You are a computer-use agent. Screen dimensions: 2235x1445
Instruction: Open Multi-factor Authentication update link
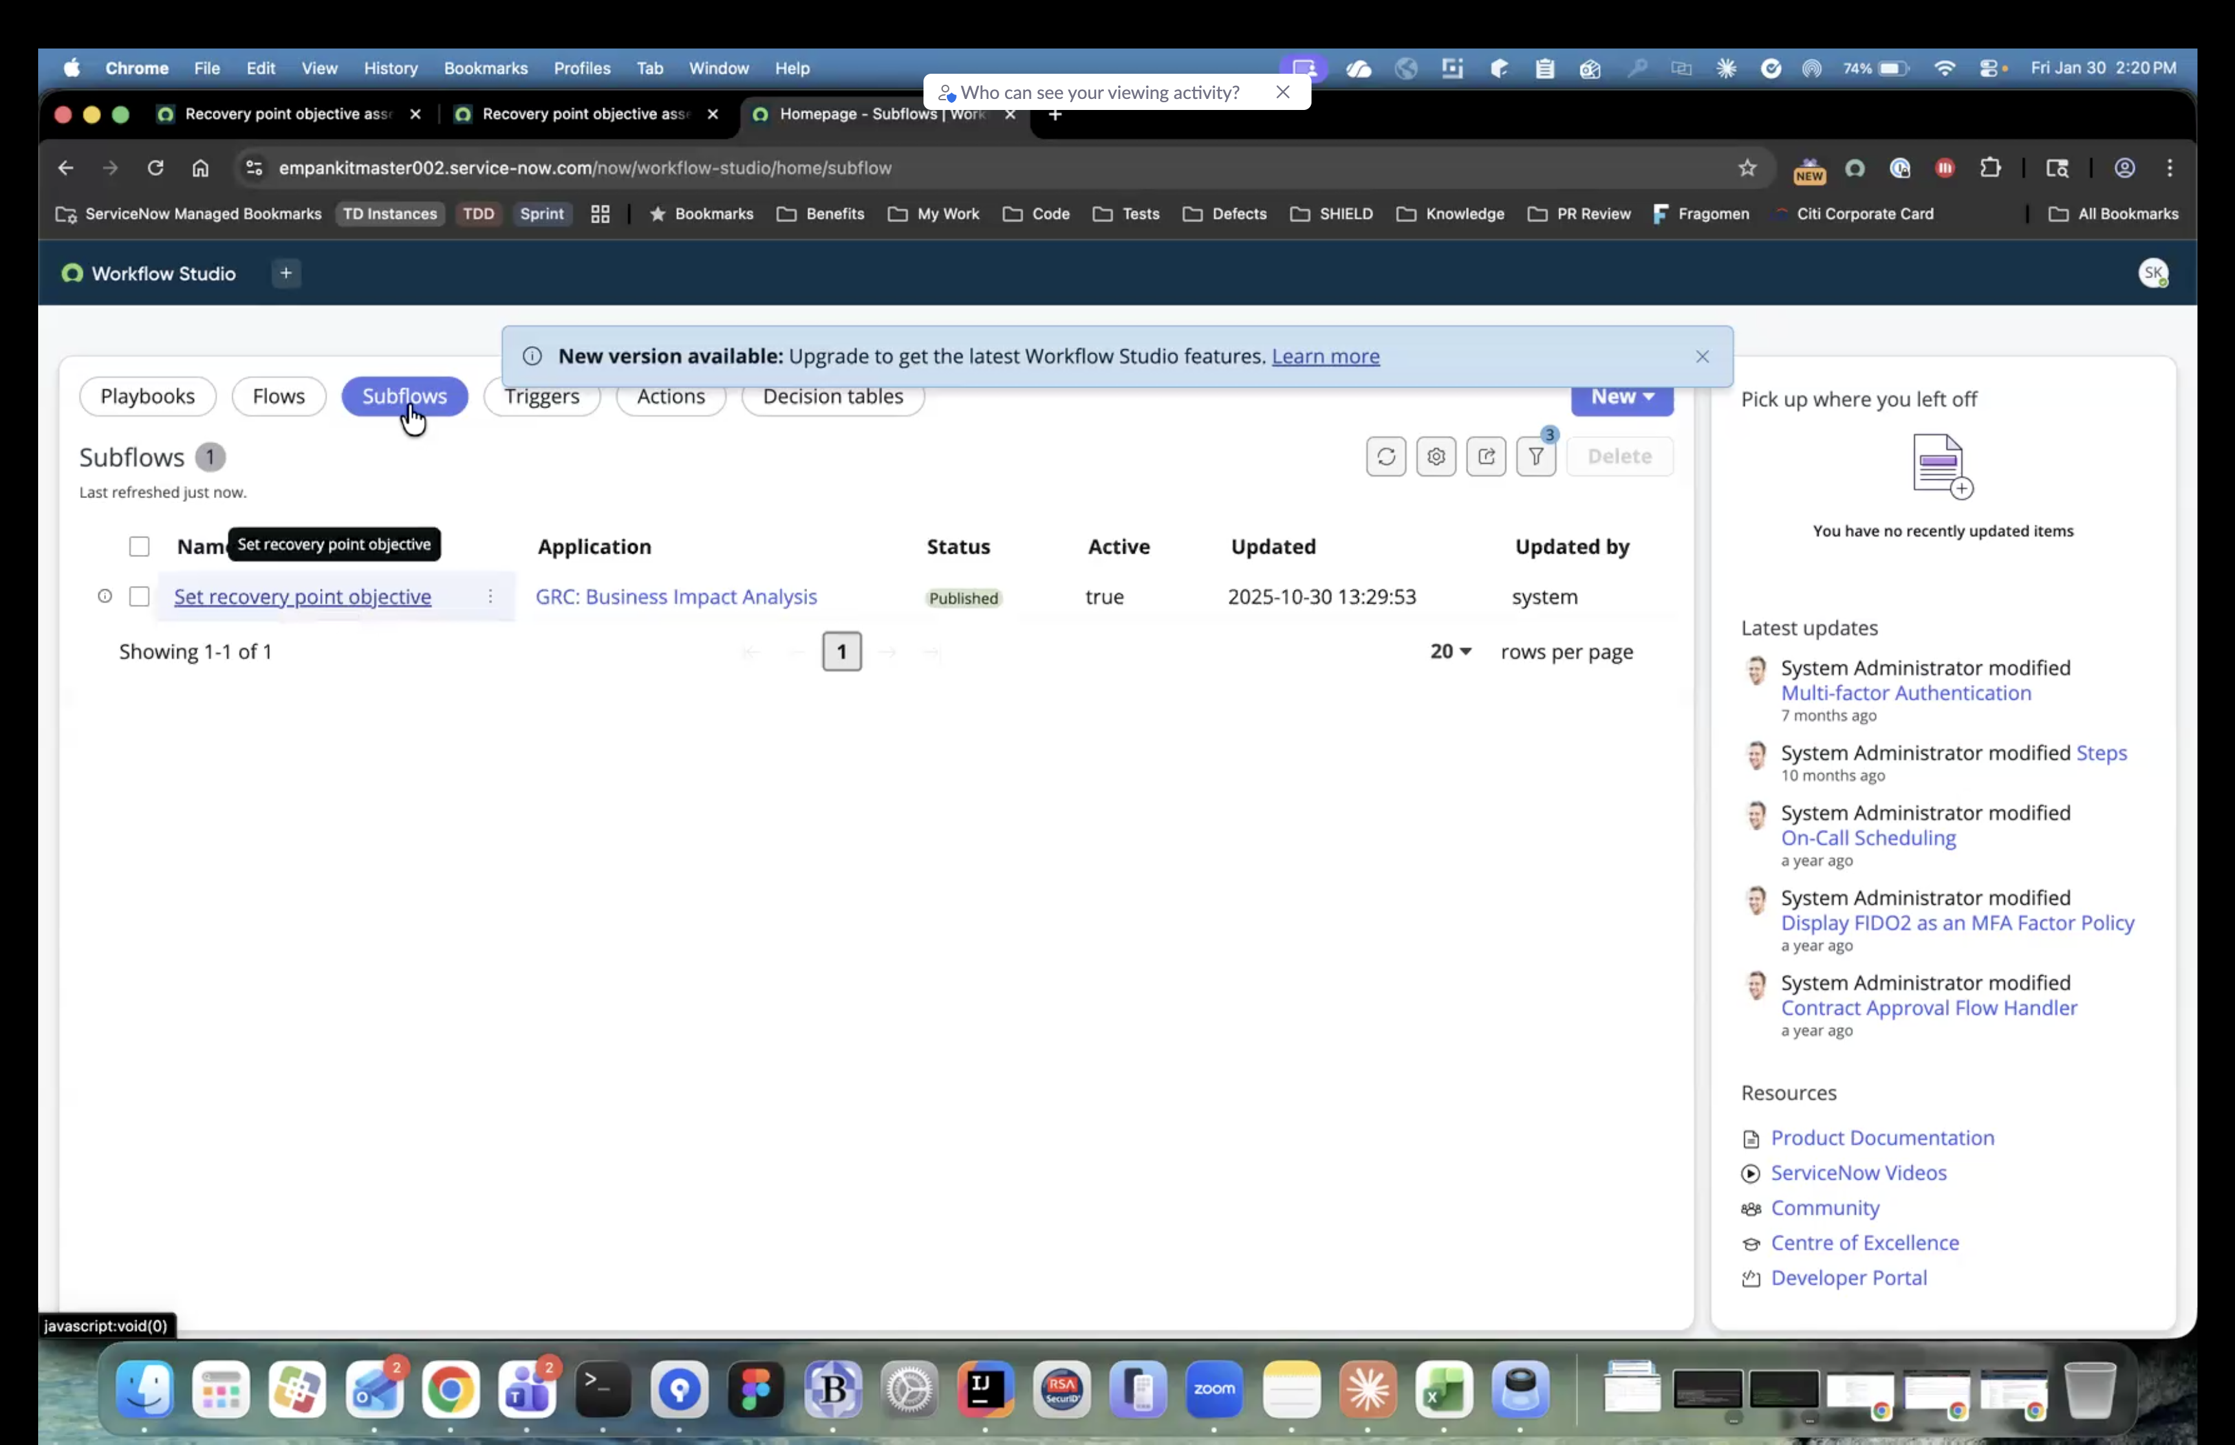click(x=1905, y=693)
